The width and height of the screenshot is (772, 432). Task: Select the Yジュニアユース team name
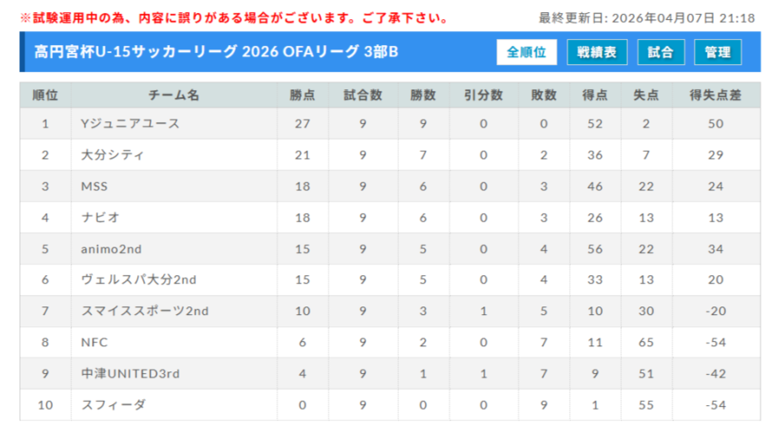click(130, 124)
